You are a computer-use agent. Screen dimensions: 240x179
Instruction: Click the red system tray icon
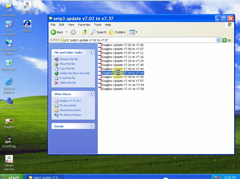pos(216,177)
